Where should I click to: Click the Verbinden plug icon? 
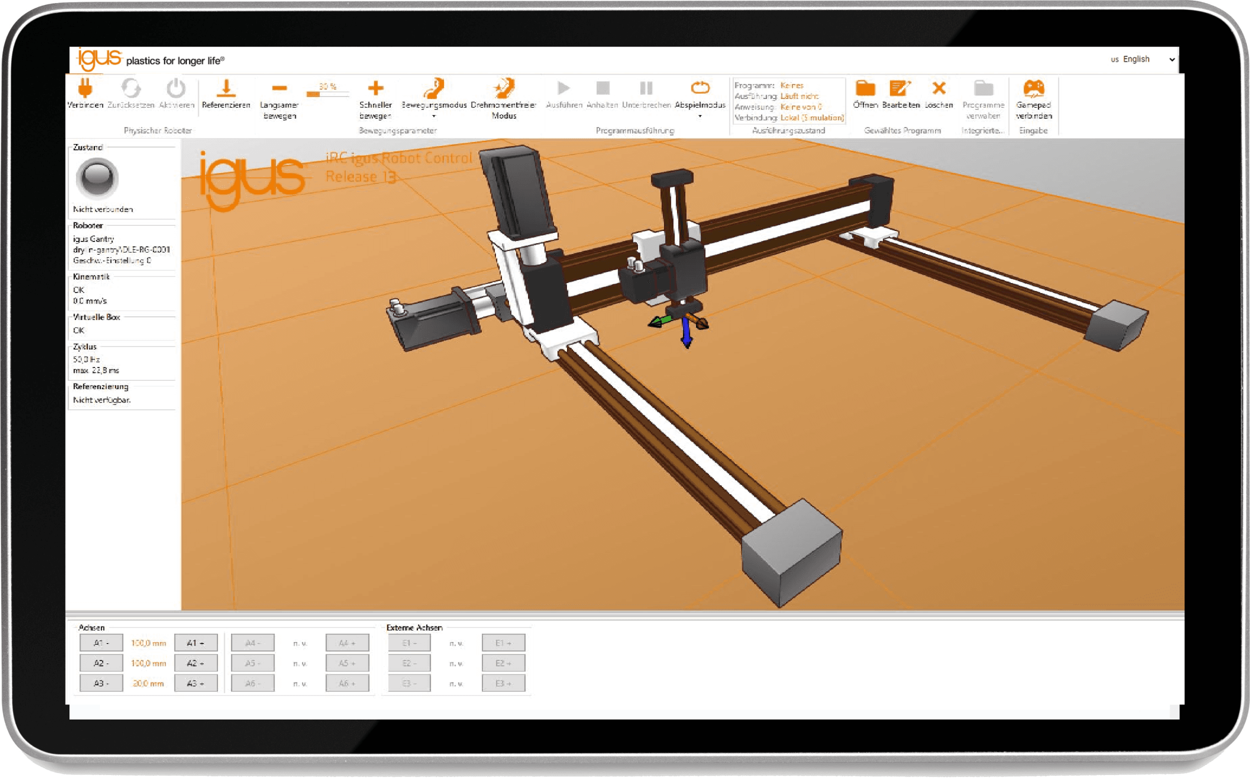click(x=85, y=88)
